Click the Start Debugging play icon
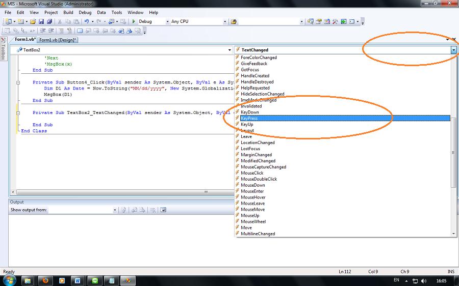Screen dimensions: 459x286 click(133, 22)
